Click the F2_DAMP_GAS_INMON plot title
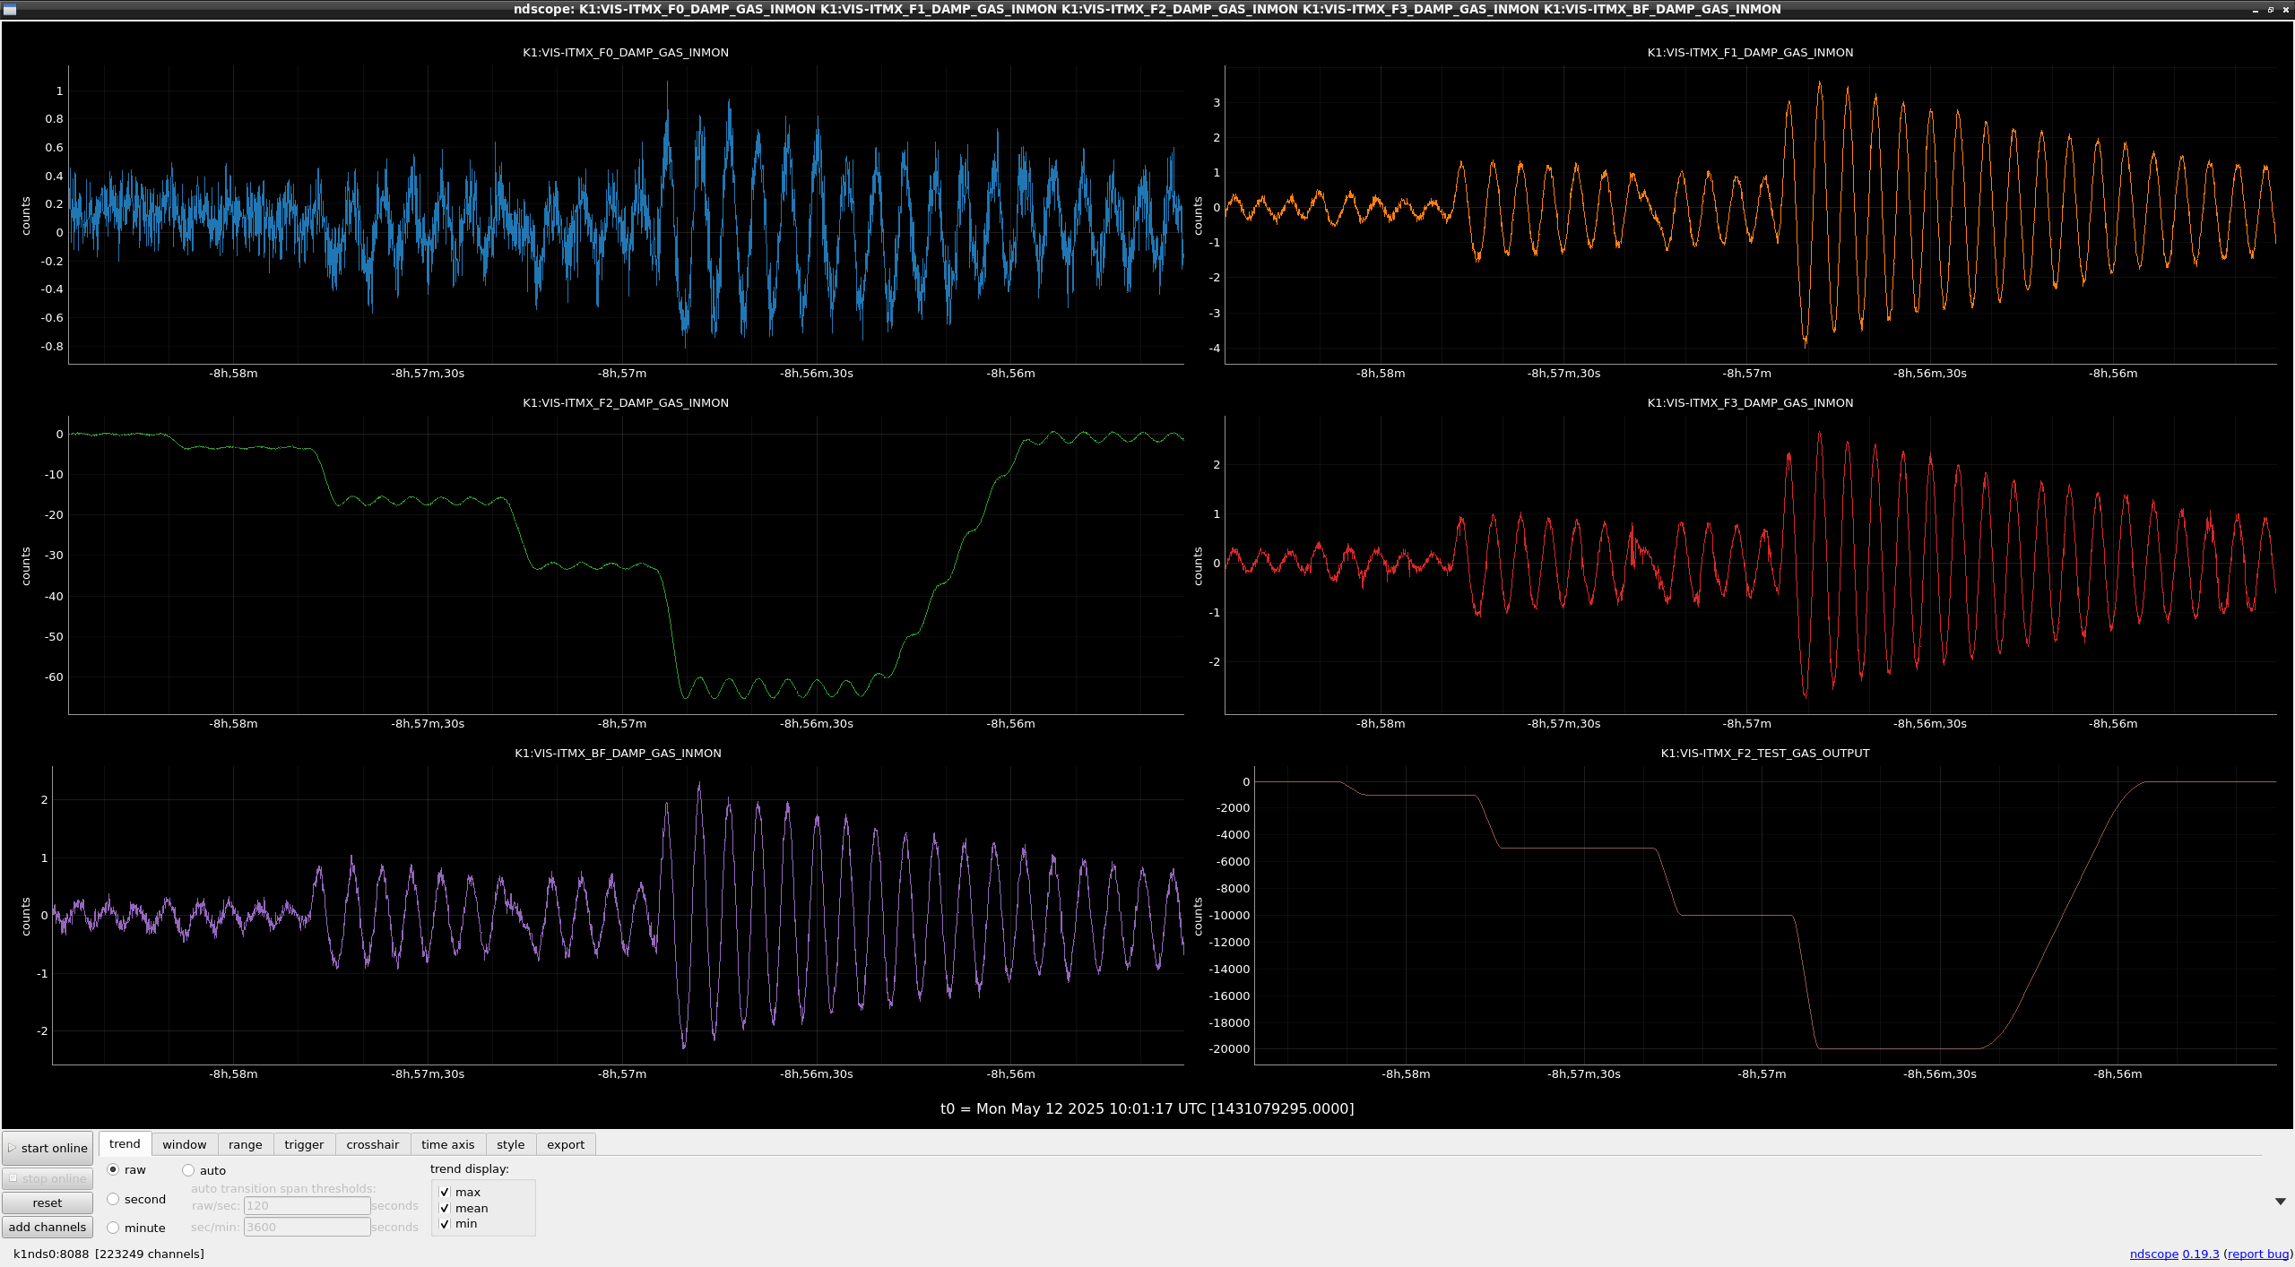2295x1267 pixels. [x=625, y=402]
